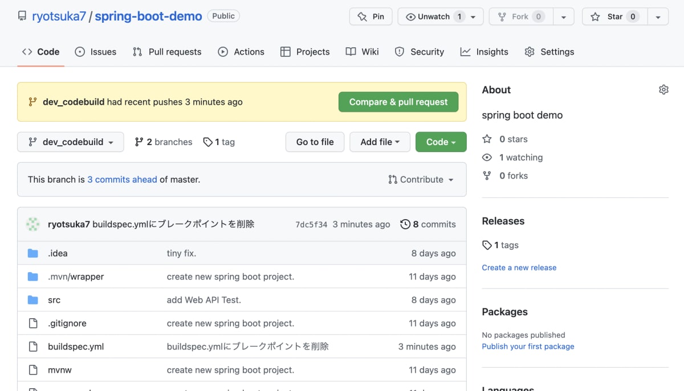Open the Issues tab
Image resolution: width=684 pixels, height=391 pixels.
pyautogui.click(x=96, y=52)
